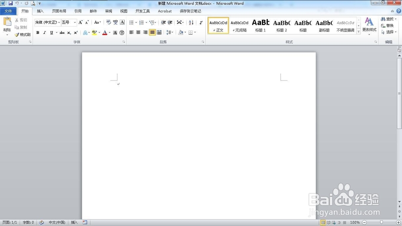Open the font name dropdown (宋体)

tap(59, 23)
